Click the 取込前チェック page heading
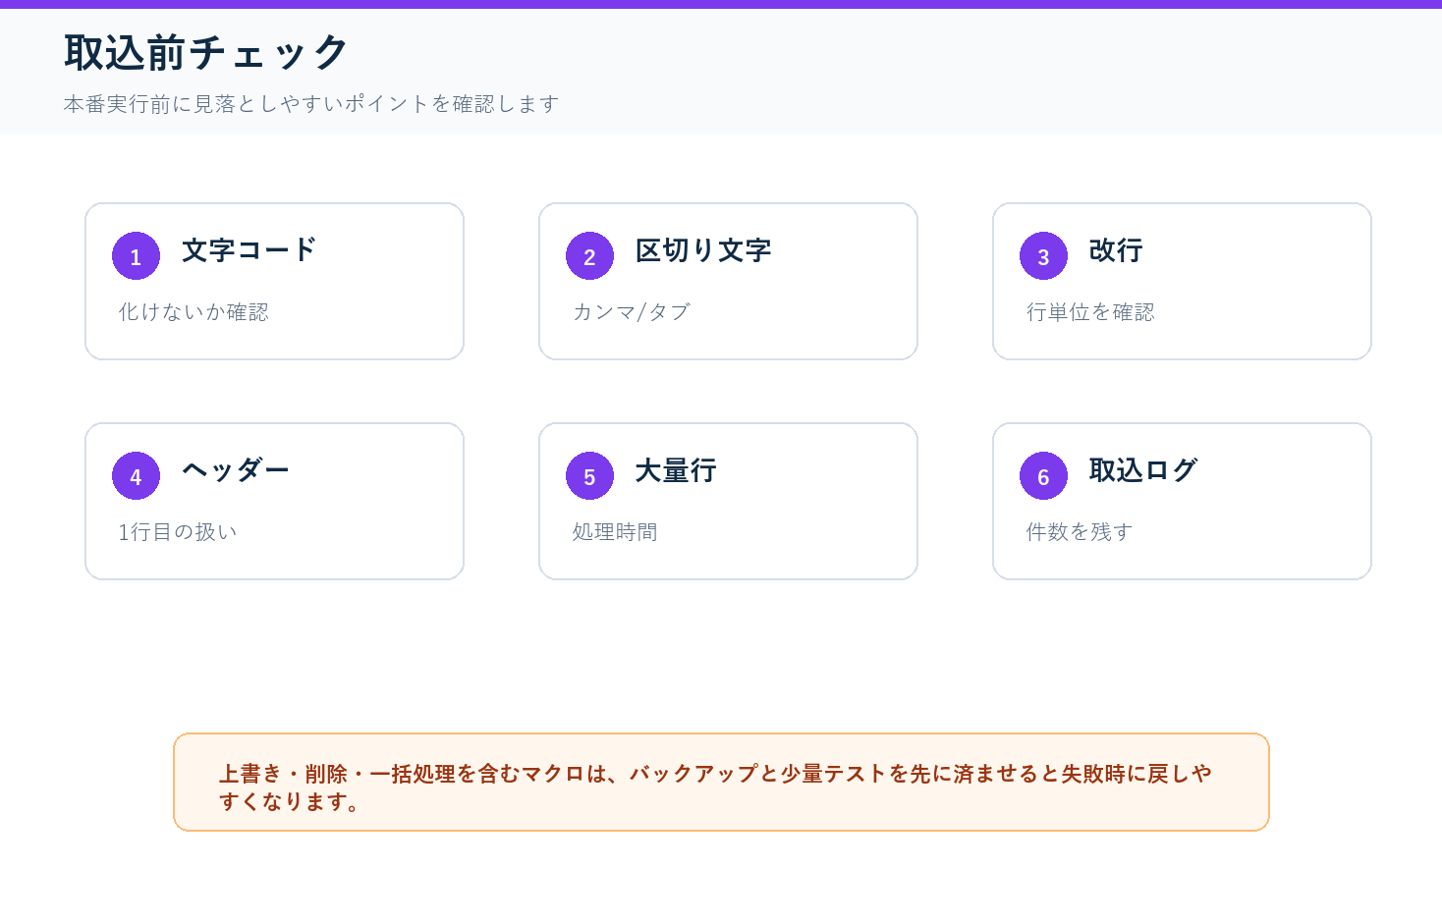1442x923 pixels. coord(206,52)
